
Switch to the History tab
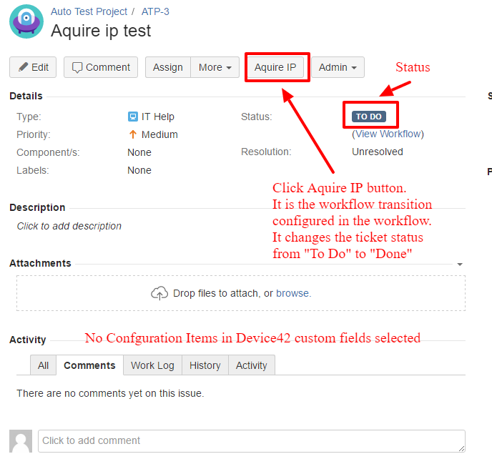[x=205, y=365]
